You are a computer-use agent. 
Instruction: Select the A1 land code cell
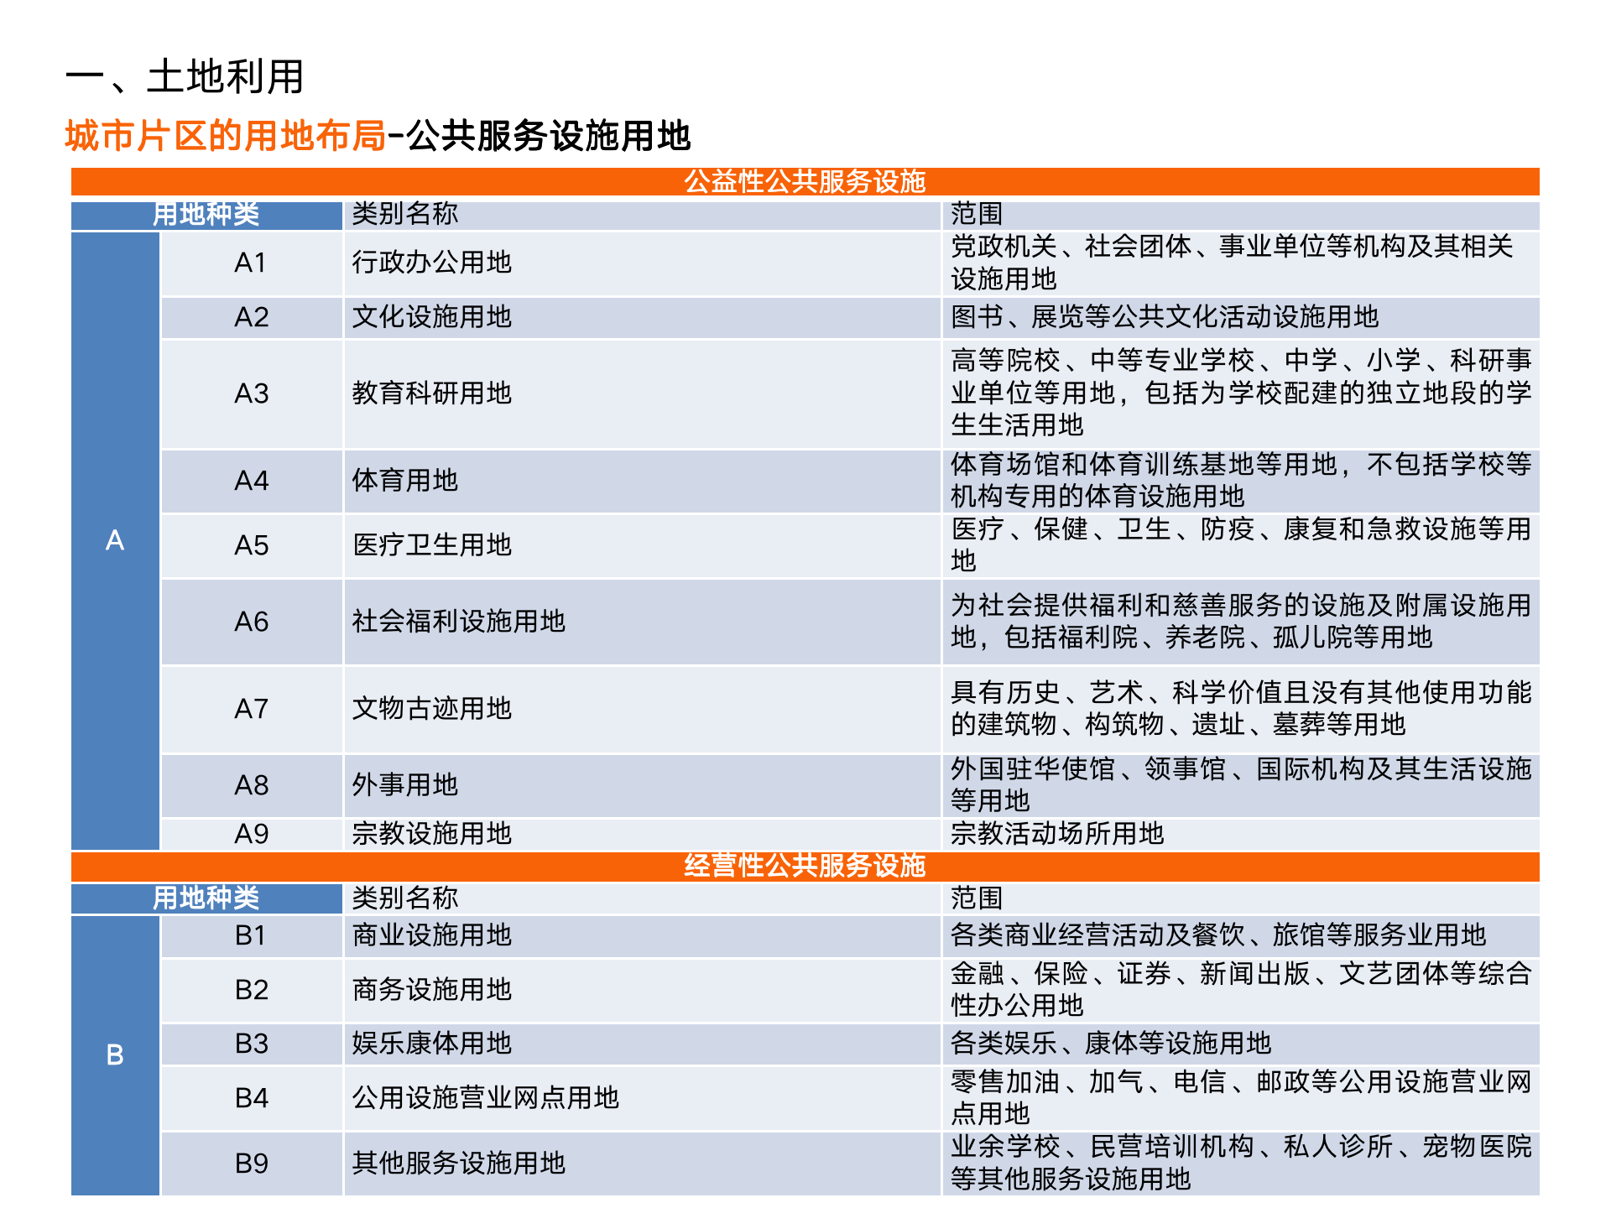click(251, 263)
